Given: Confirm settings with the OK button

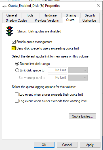Looking at the screenshot, I should (44, 145).
